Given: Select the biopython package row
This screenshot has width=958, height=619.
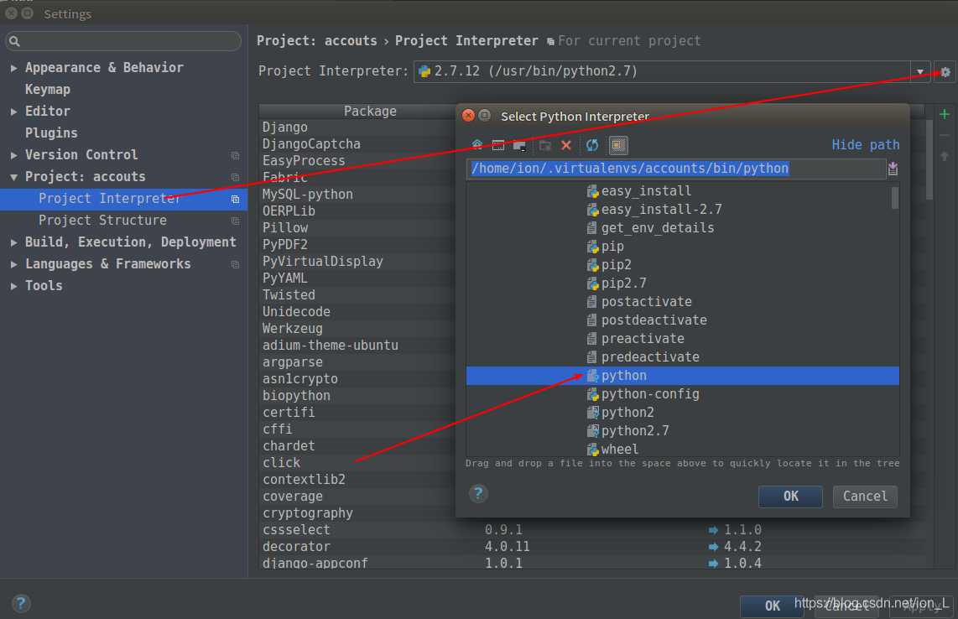Looking at the screenshot, I should pyautogui.click(x=358, y=396).
